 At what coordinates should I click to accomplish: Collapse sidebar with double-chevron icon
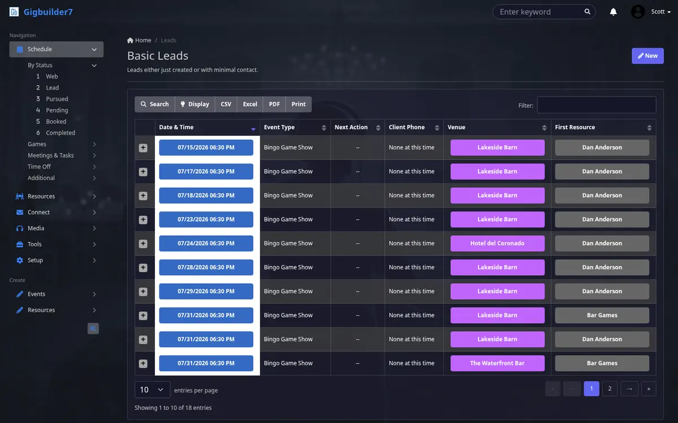(x=93, y=328)
